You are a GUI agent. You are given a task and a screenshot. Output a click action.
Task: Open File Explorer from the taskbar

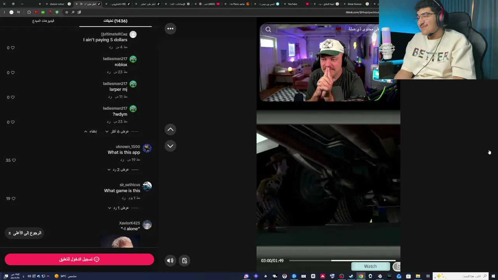(x=418, y=276)
